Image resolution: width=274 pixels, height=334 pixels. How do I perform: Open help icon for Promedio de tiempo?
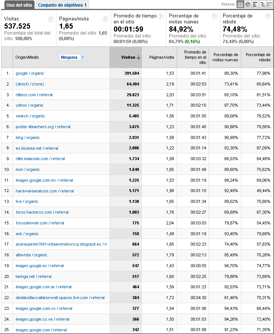pyautogui.click(x=161, y=16)
